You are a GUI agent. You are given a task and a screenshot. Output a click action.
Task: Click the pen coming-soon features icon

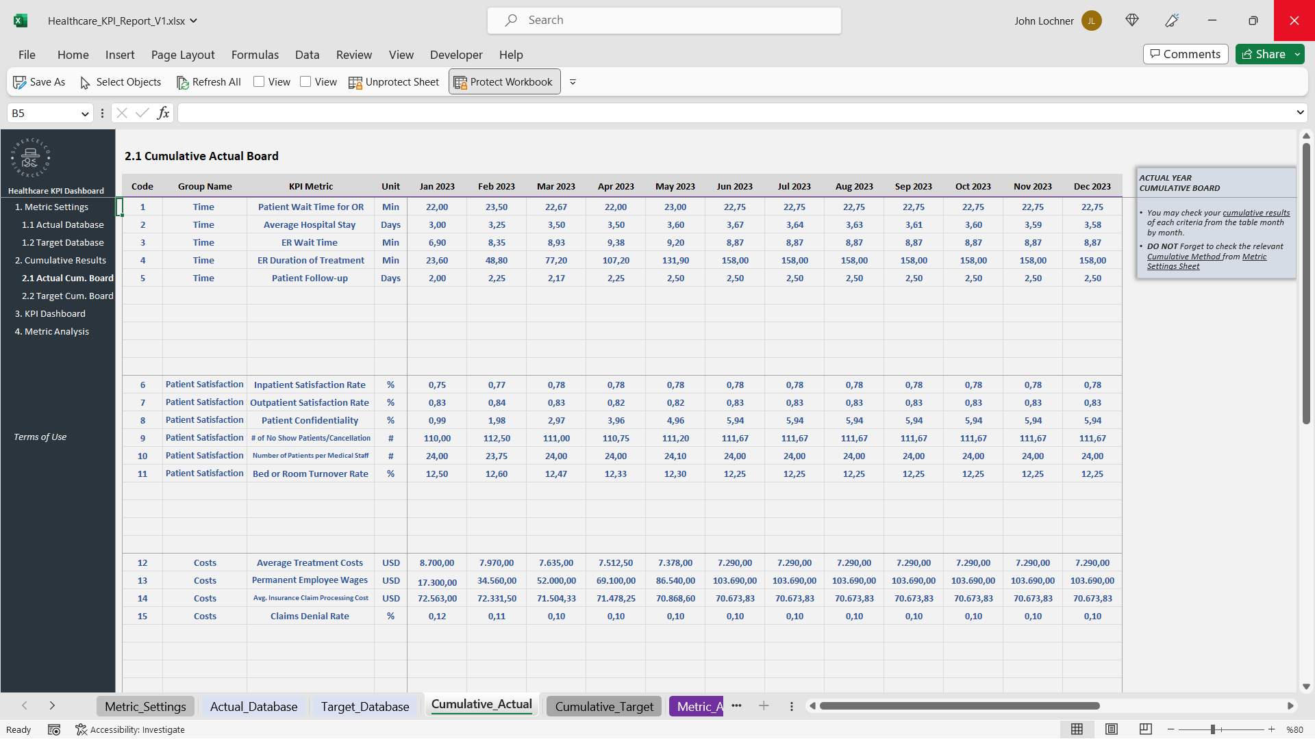1172,21
